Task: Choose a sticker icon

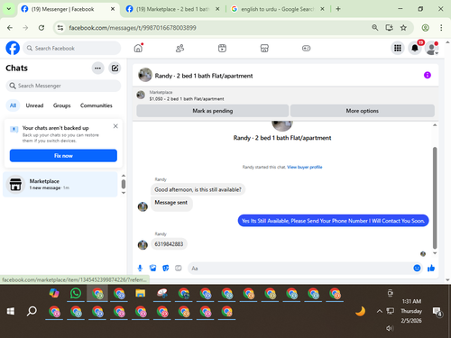Action: point(165,268)
